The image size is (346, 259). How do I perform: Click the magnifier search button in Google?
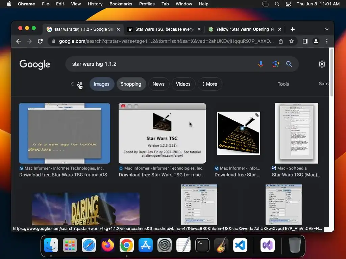289,64
